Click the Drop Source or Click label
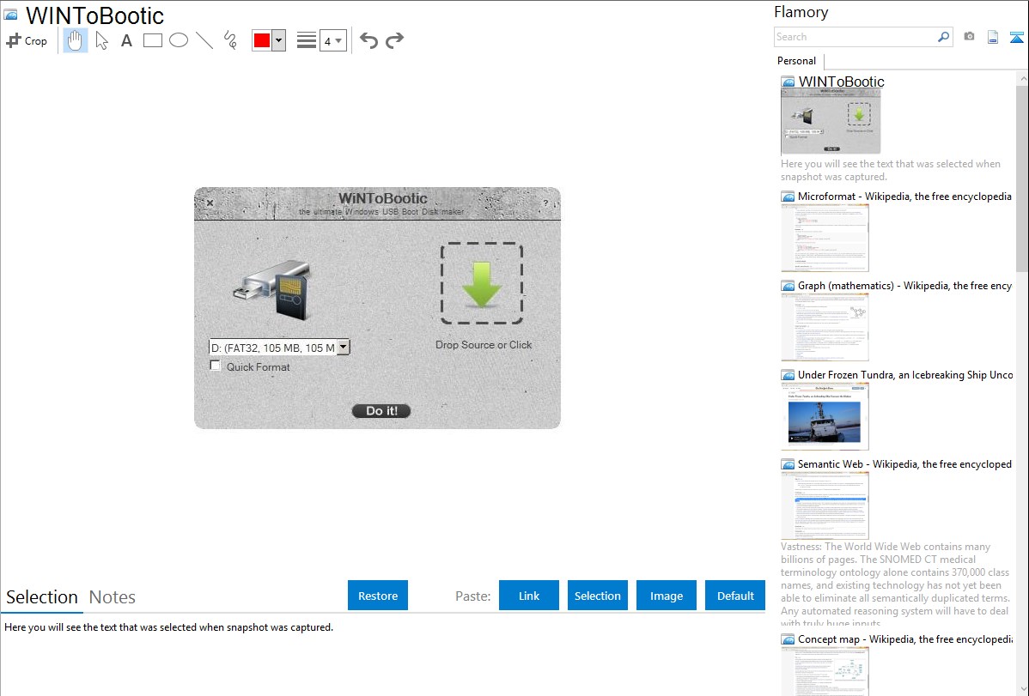1029x696 pixels. (484, 345)
